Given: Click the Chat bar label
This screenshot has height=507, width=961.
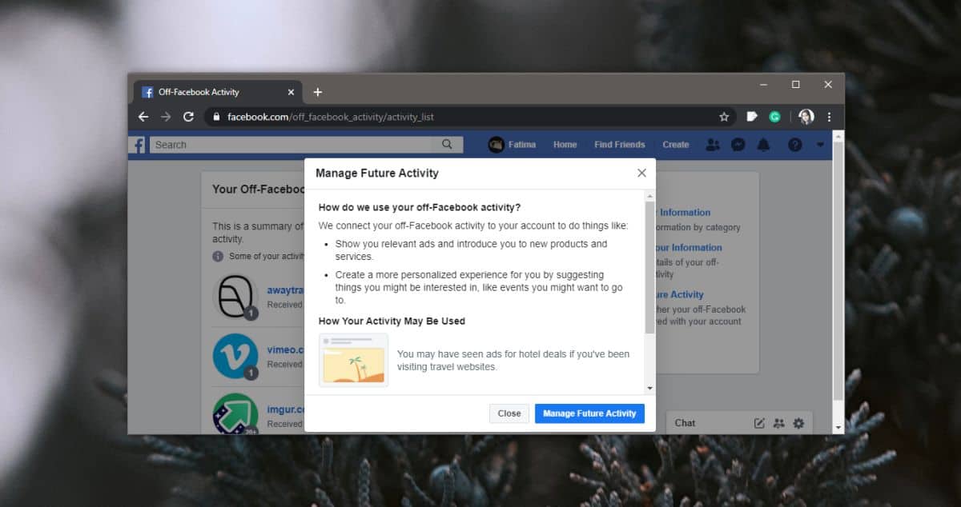Looking at the screenshot, I should point(686,423).
